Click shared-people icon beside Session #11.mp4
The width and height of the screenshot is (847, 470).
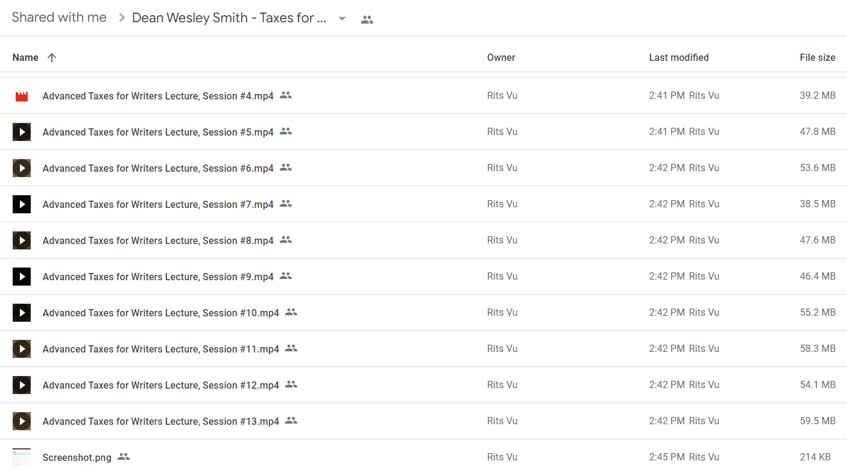click(x=291, y=348)
